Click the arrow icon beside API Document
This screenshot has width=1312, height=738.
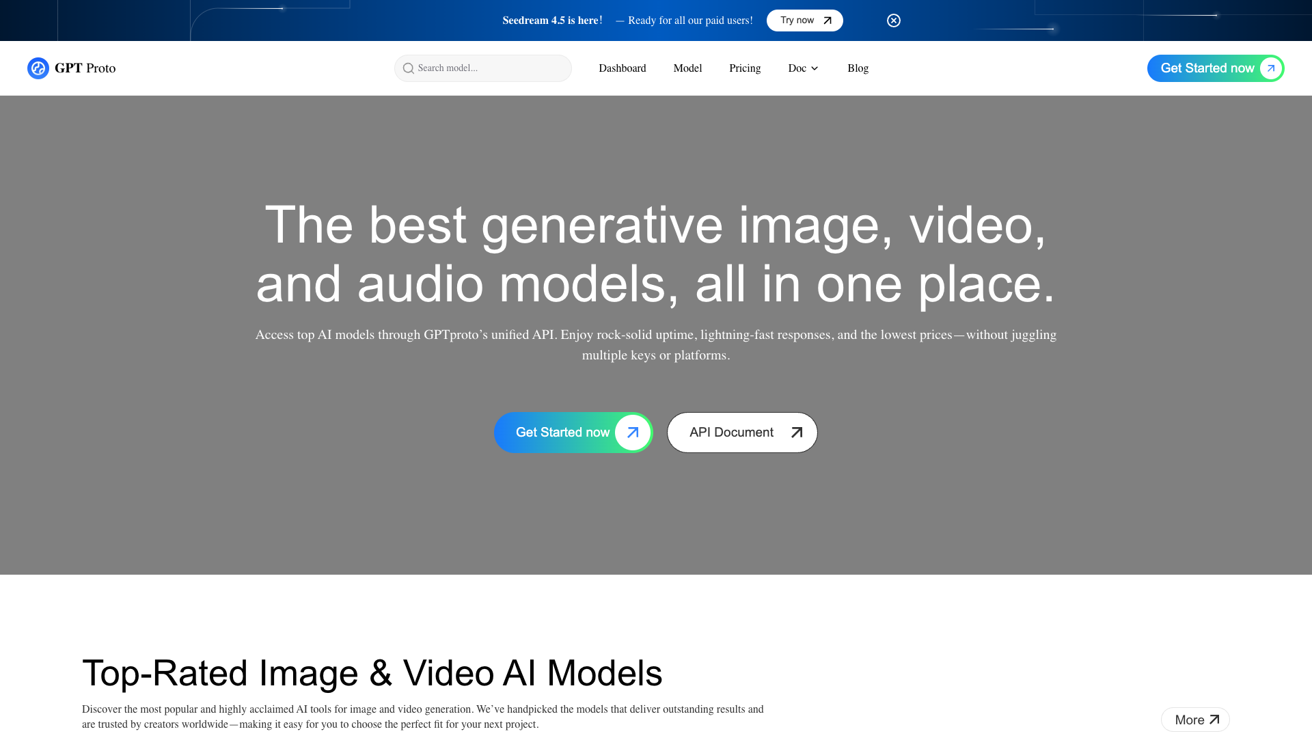click(797, 433)
